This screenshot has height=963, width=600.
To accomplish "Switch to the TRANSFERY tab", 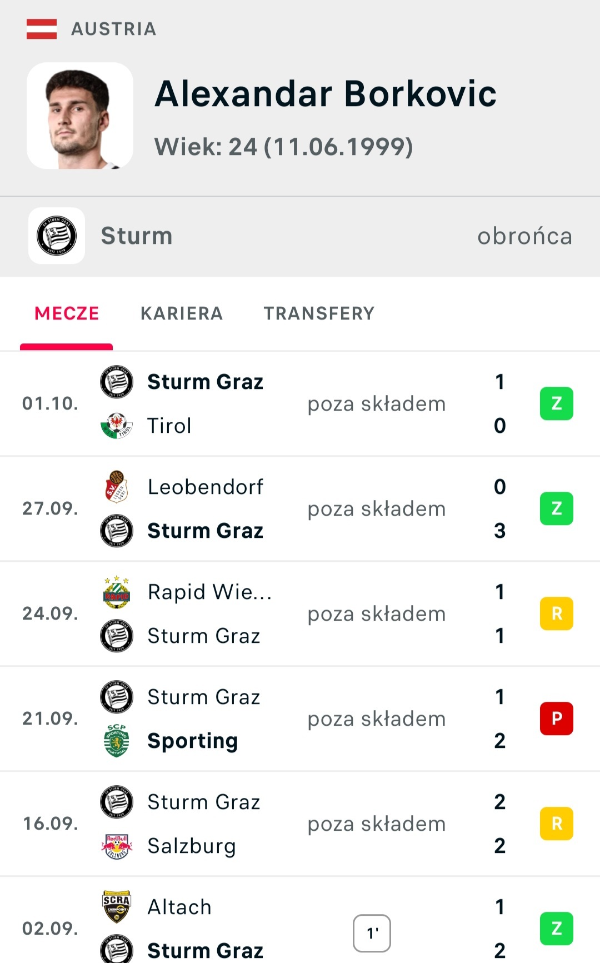I will point(319,313).
